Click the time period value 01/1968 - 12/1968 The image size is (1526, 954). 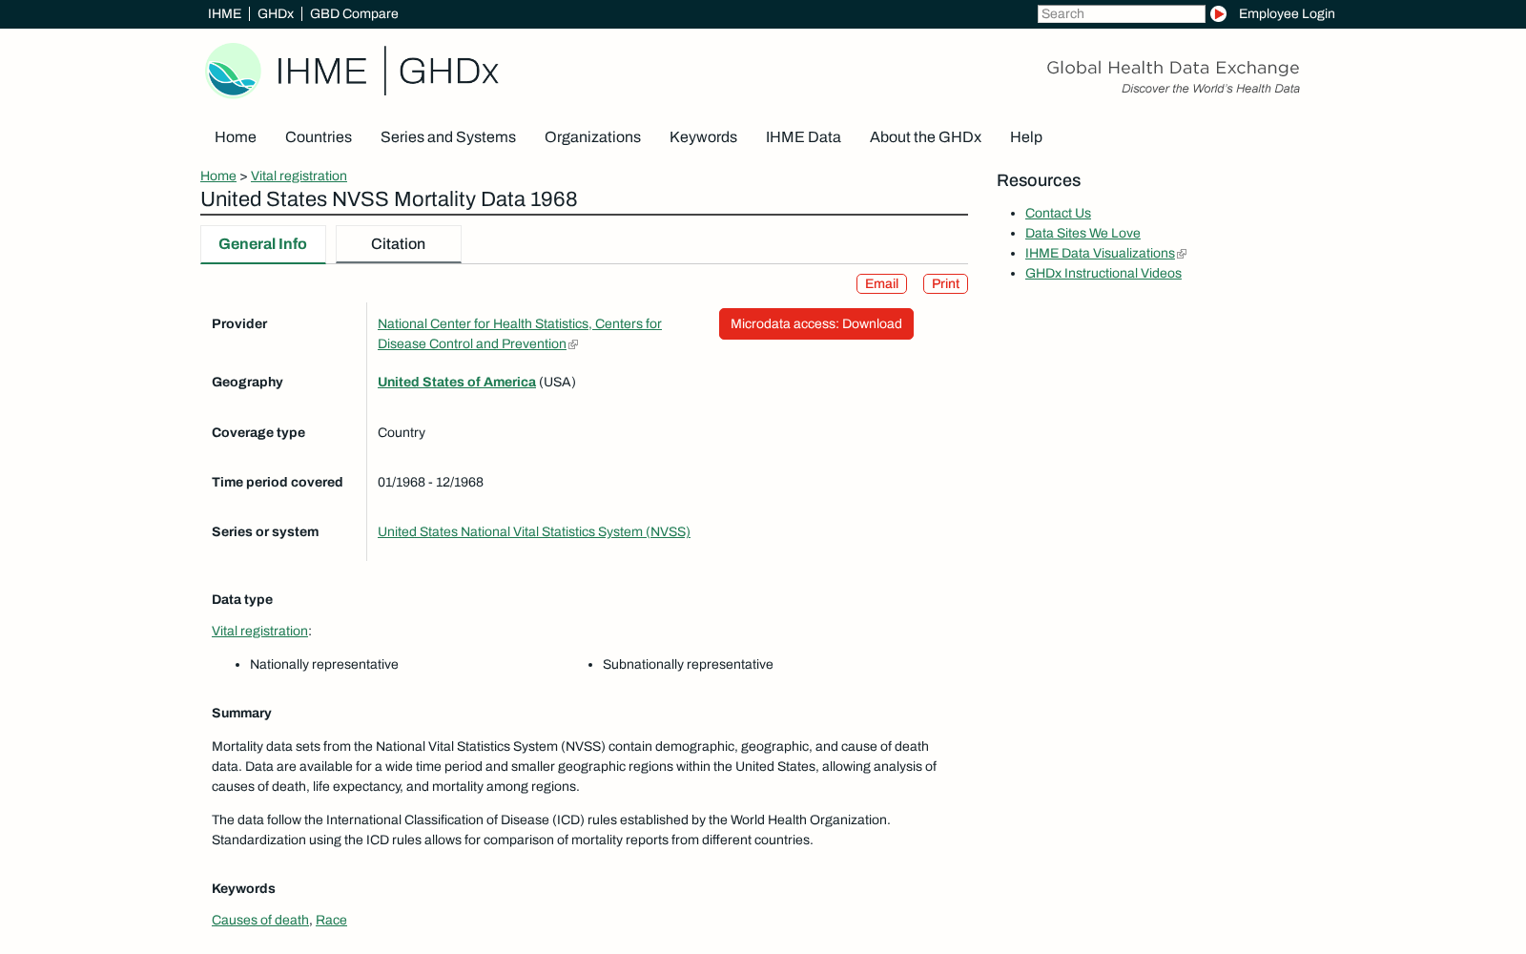tap(430, 482)
